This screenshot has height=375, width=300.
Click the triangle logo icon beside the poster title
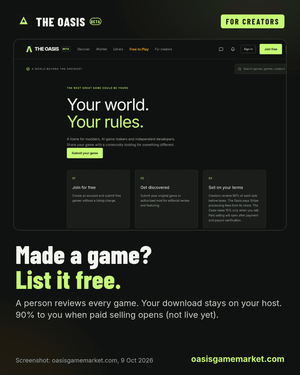tap(24, 21)
